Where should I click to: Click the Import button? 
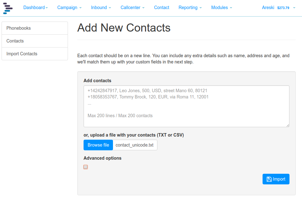pos(276,179)
